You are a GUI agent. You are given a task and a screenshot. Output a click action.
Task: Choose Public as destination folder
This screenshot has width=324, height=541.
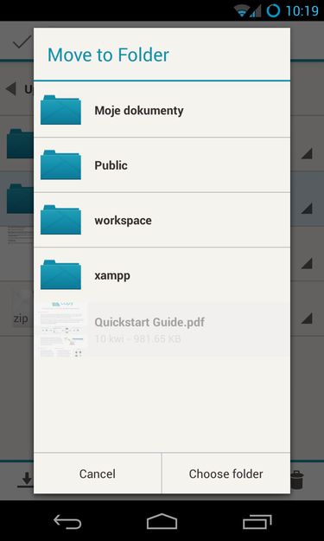coord(162,165)
